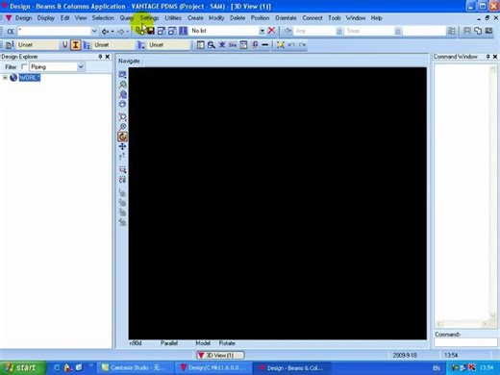Viewport: 500px width, 375px height.
Task: Open the Piping filter dropdown
Action: click(x=81, y=66)
